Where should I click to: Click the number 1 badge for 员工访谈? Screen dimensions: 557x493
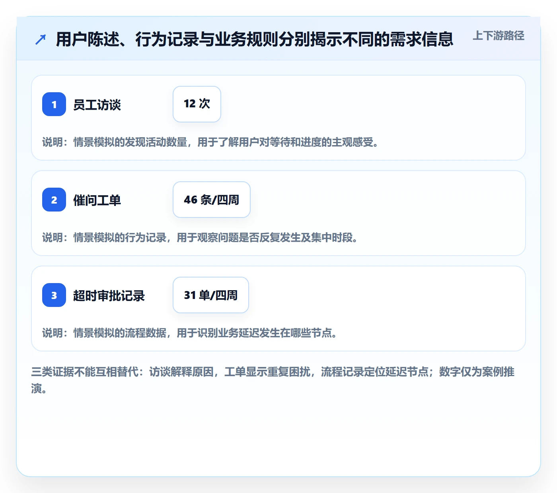54,104
